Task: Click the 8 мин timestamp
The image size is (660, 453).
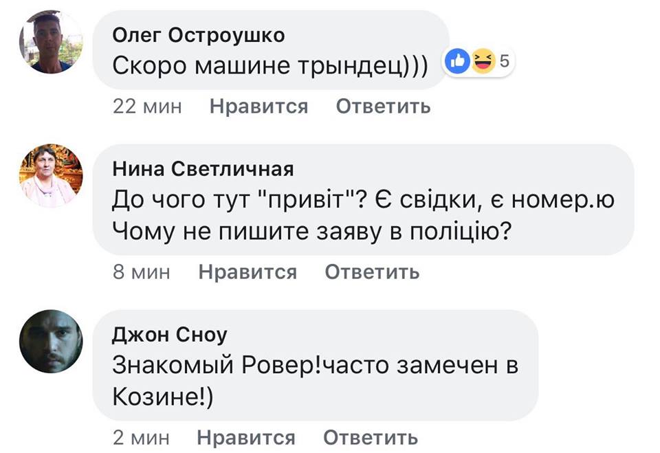Action: click(x=141, y=272)
